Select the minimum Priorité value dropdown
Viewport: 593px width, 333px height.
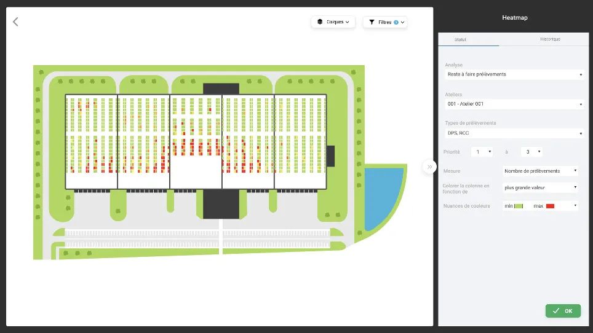pyautogui.click(x=482, y=152)
